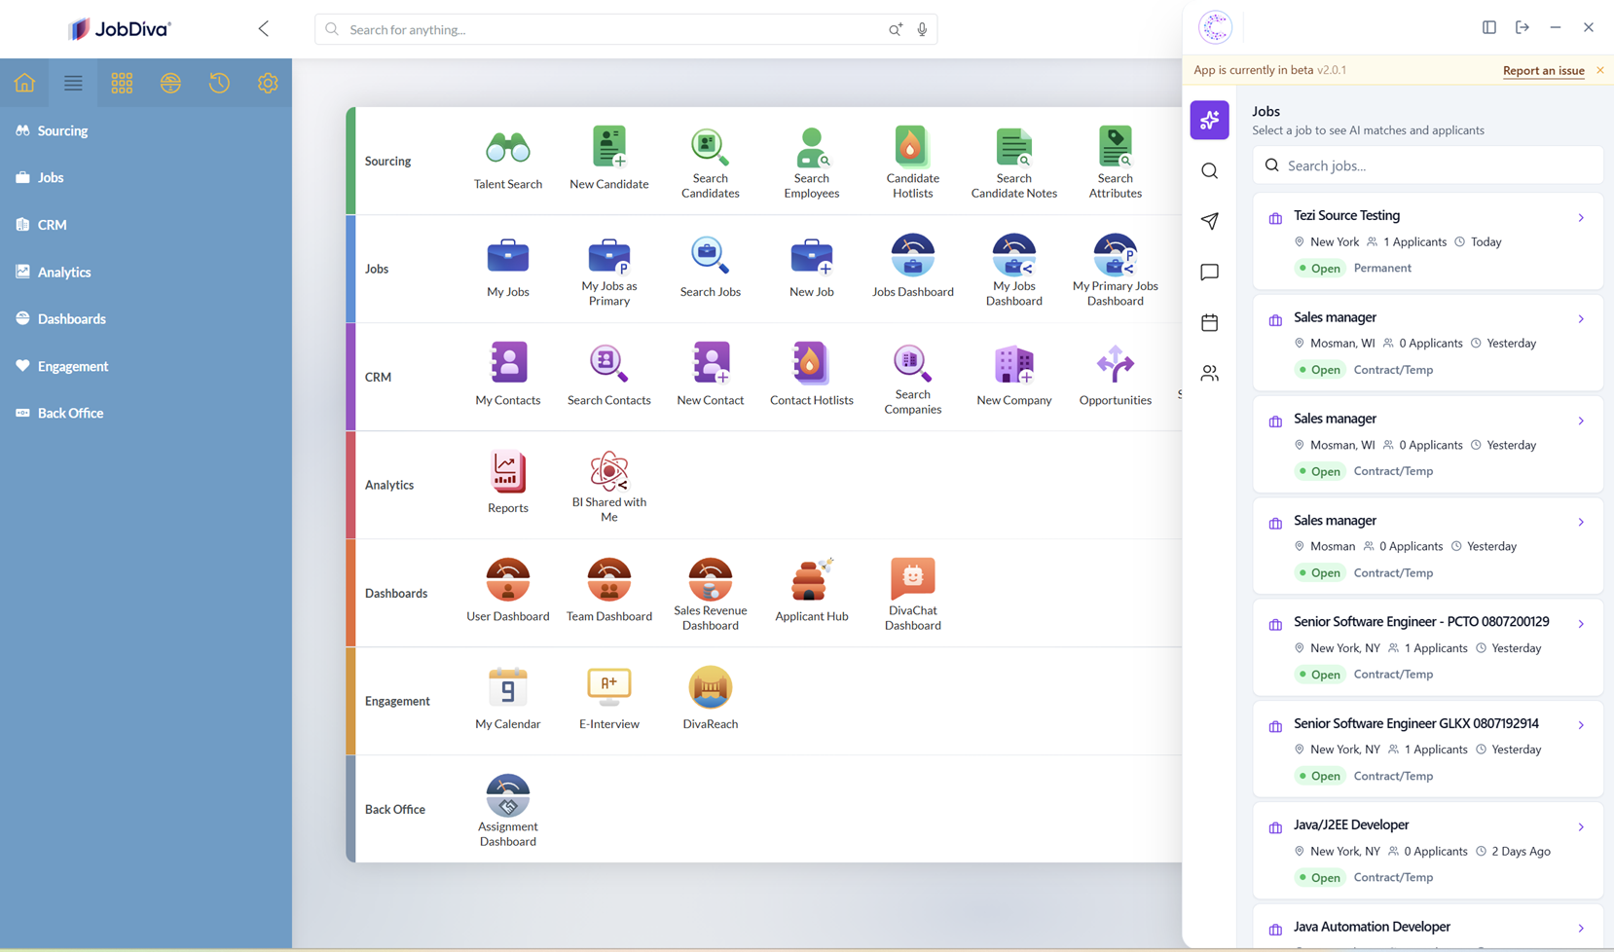
Task: Open Talent Search binoculars icon
Action: [508, 148]
